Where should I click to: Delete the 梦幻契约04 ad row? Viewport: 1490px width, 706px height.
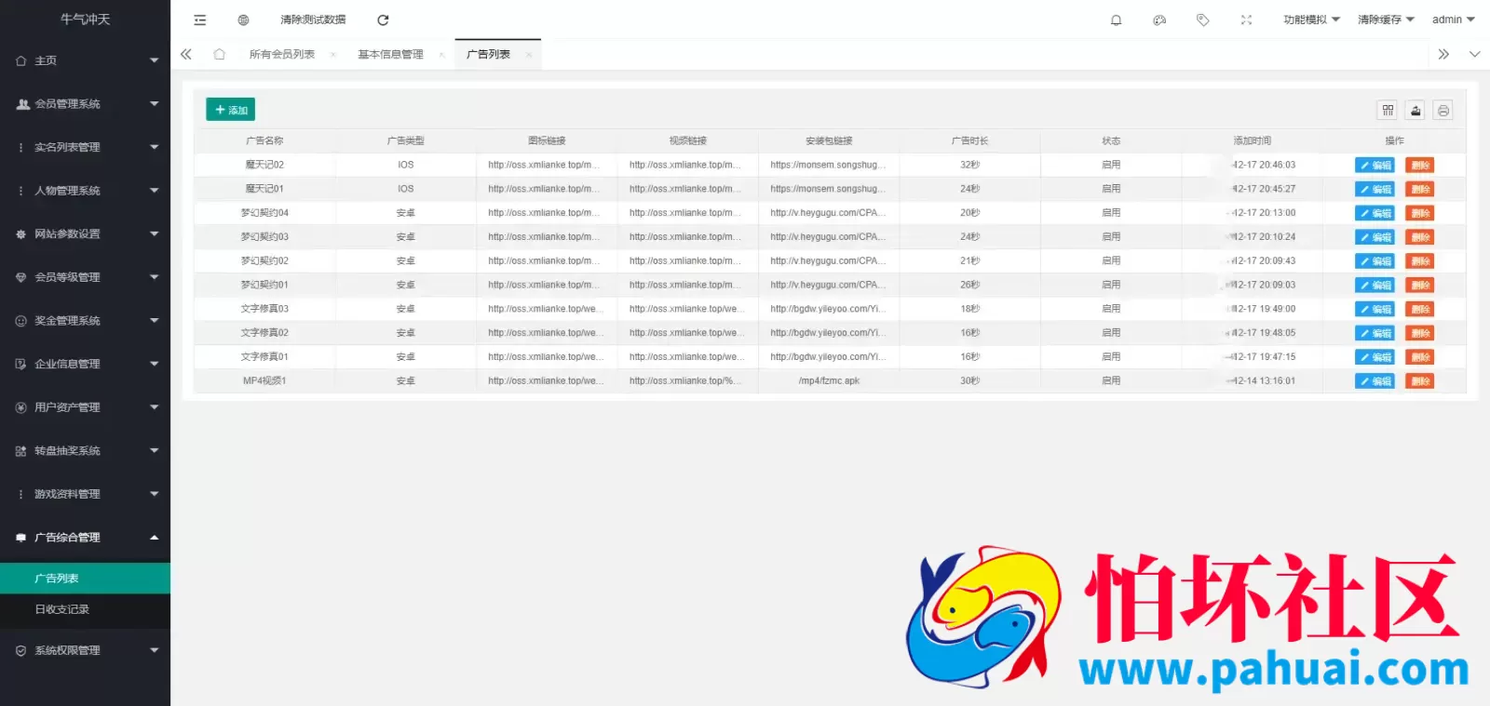coord(1419,213)
